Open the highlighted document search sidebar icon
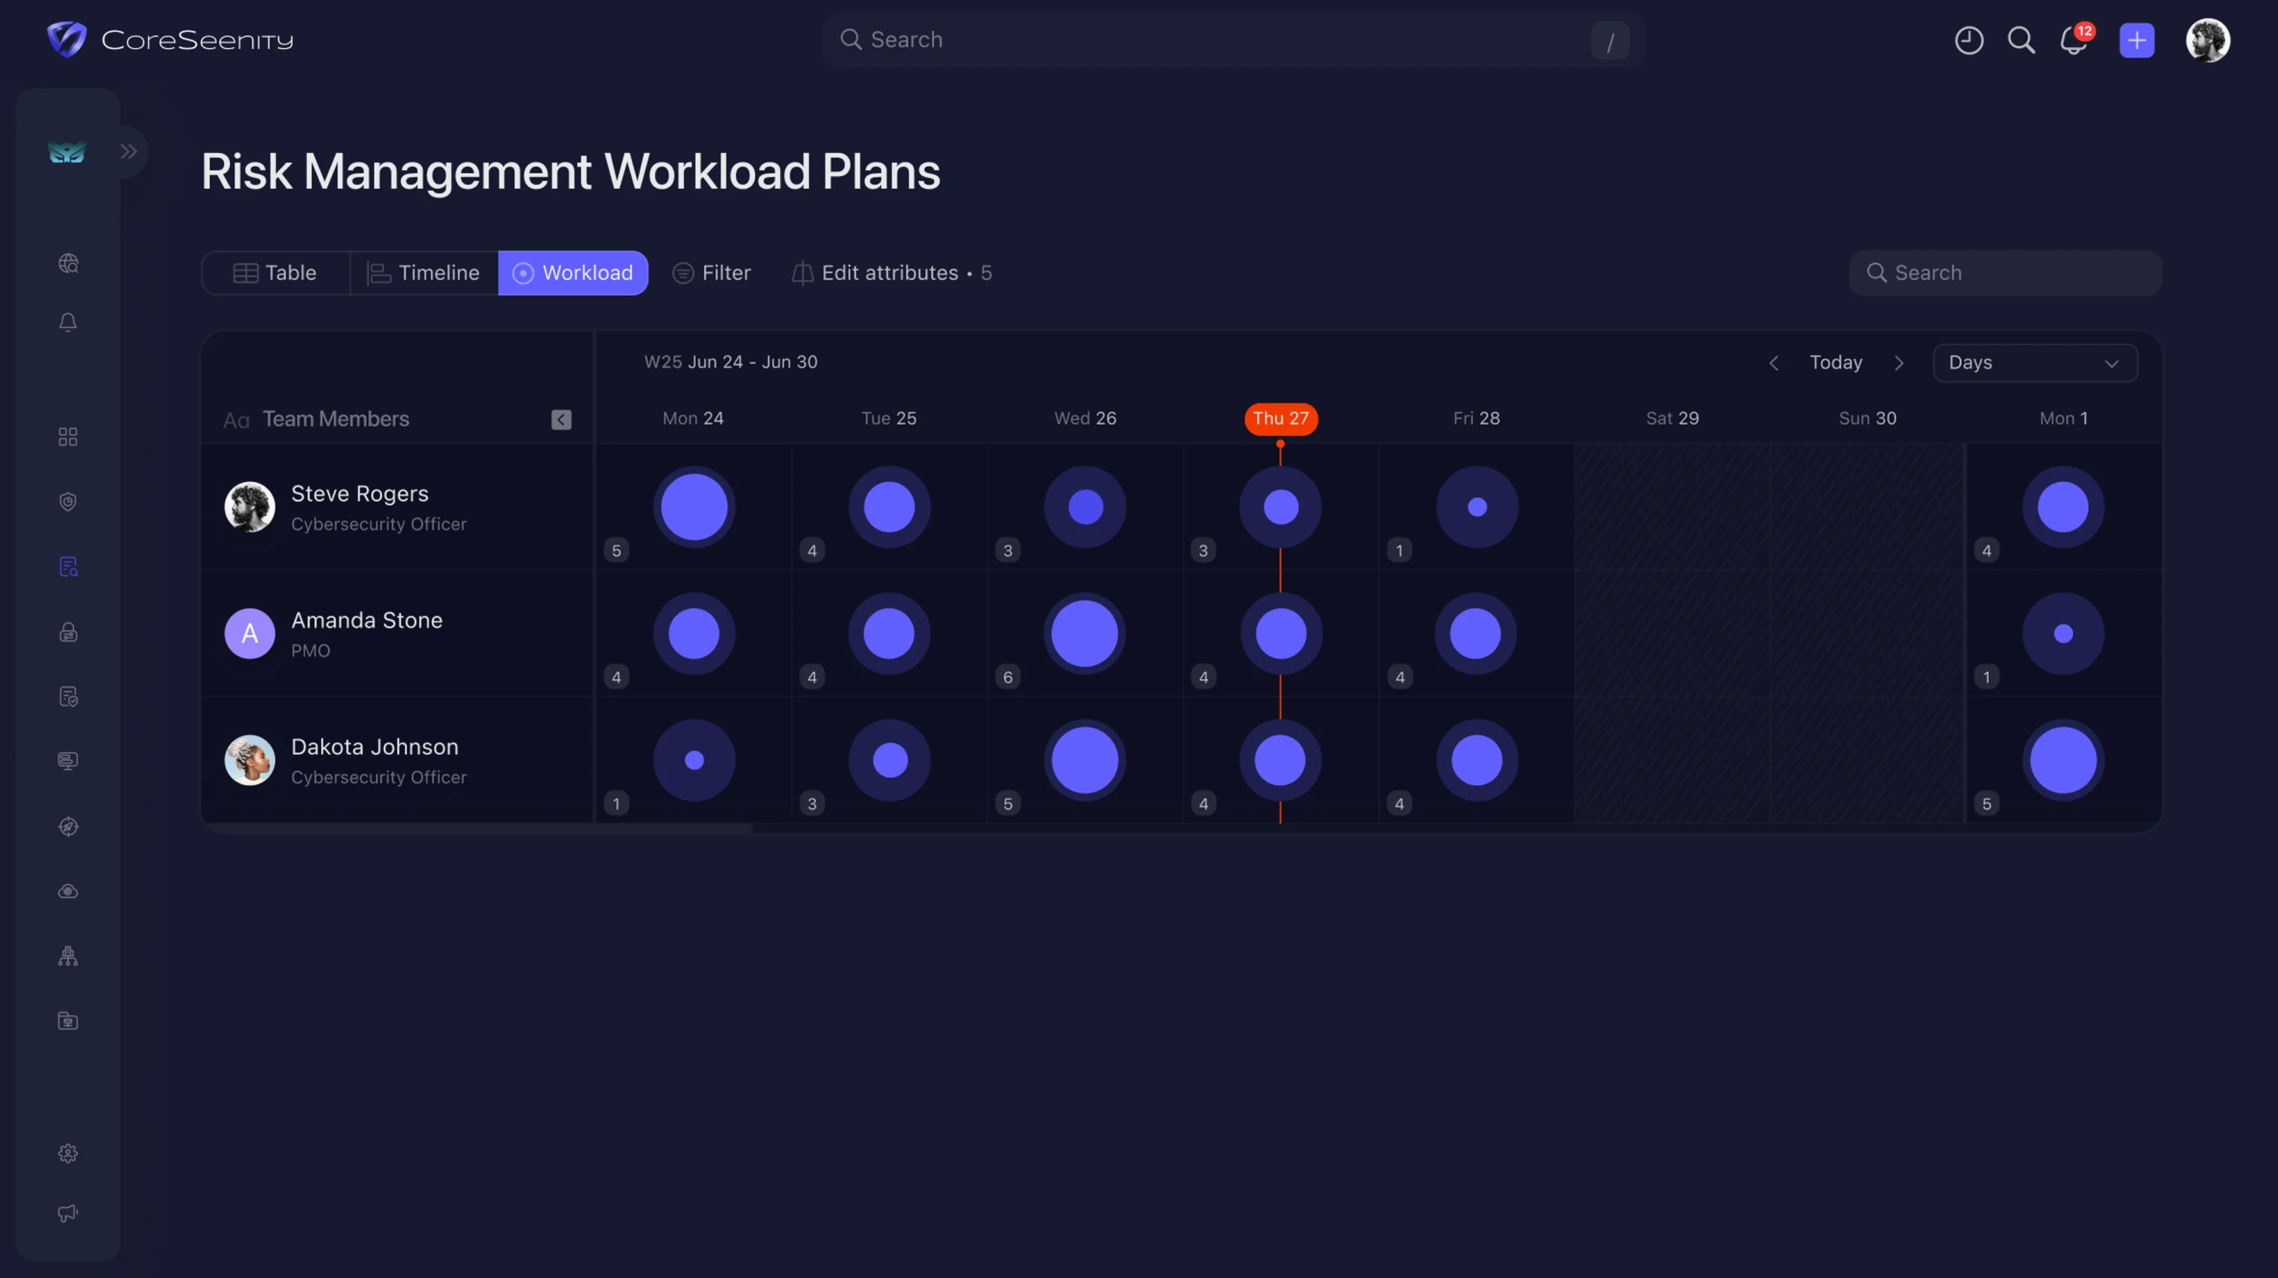 [x=68, y=567]
